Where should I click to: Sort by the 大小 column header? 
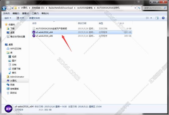point(122,23)
